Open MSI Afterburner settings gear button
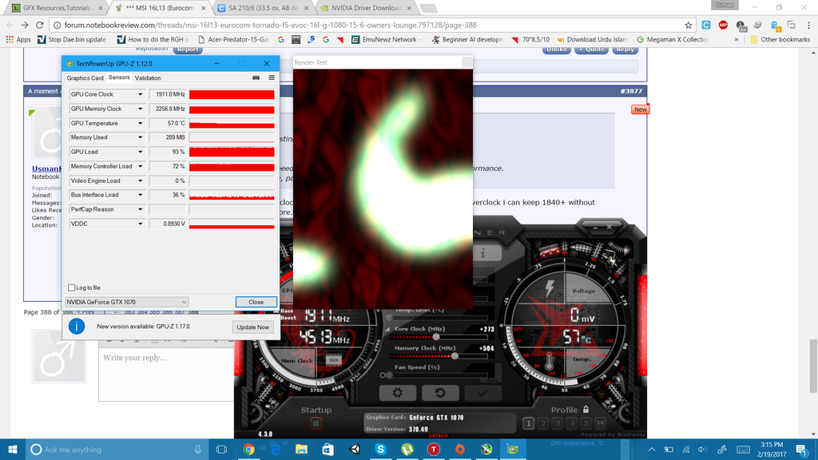The height and width of the screenshot is (460, 818). click(398, 393)
